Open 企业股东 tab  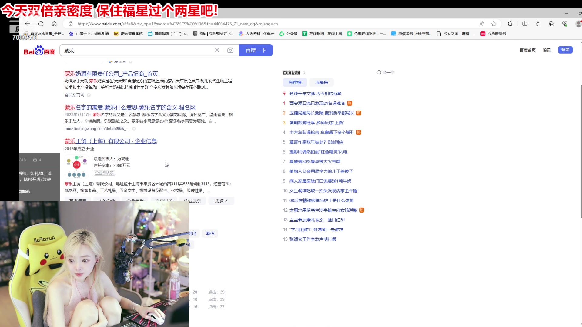pos(193,200)
